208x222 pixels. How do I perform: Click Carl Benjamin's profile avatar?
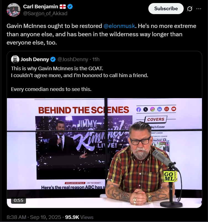(x=13, y=10)
